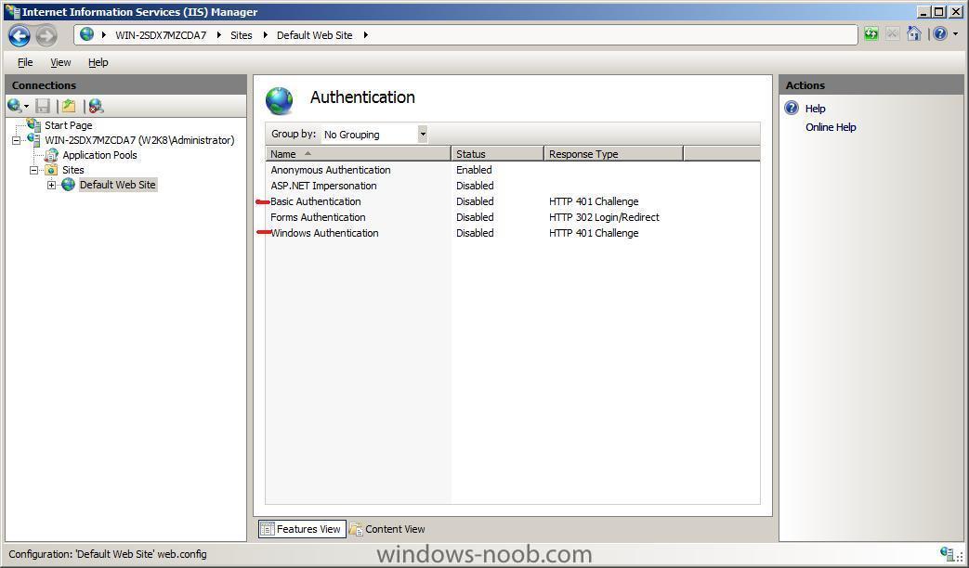
Task: Open the Online Help link
Action: pos(831,127)
